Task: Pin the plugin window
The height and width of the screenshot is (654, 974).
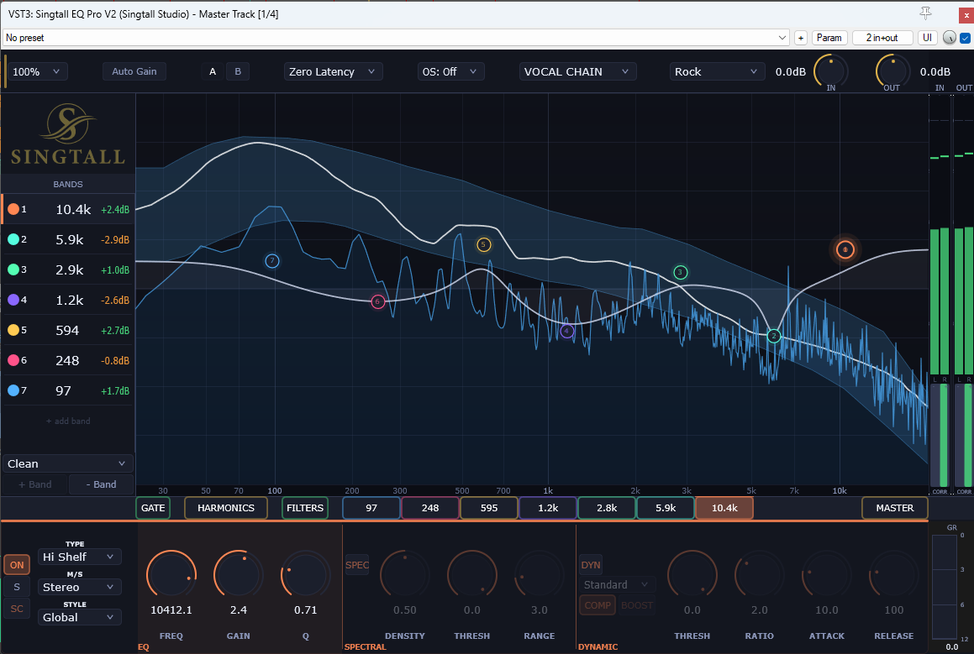Action: [x=925, y=13]
